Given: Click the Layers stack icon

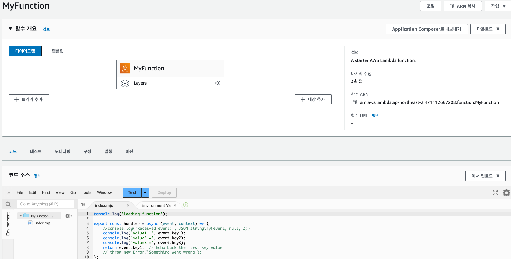Looking at the screenshot, I should point(125,83).
